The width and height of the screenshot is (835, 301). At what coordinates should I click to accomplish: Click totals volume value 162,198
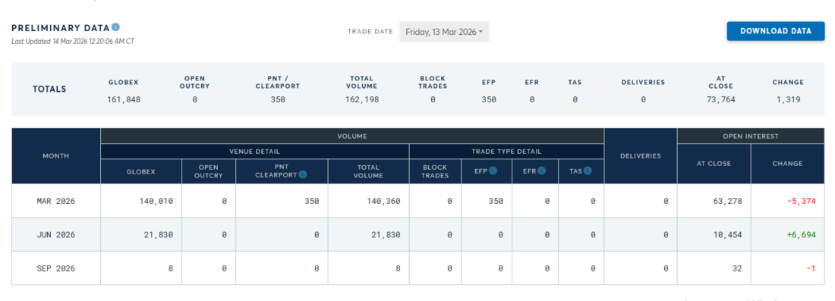click(362, 99)
